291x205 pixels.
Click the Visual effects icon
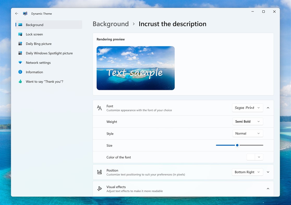coord(99,188)
